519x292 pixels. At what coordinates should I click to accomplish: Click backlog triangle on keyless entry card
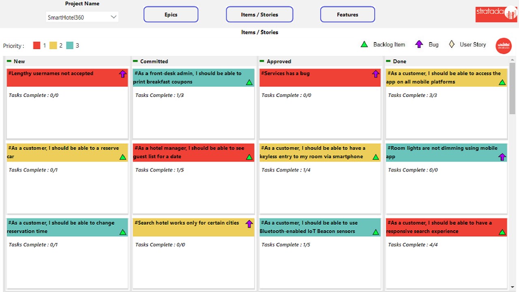(376, 157)
